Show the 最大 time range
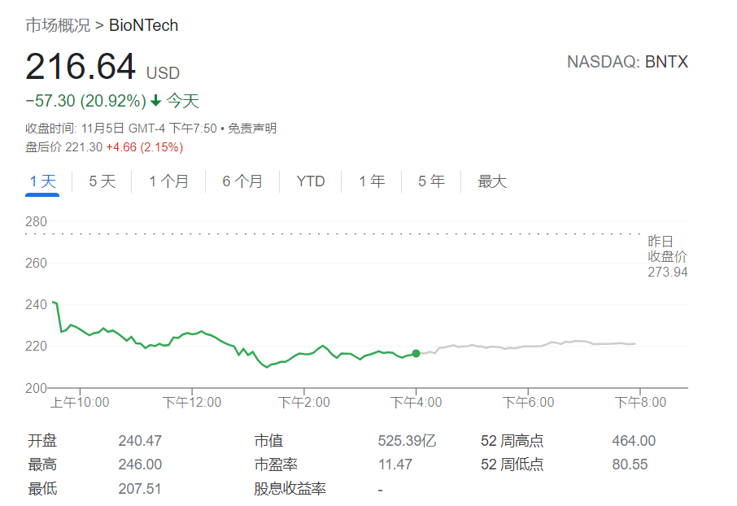 (492, 181)
